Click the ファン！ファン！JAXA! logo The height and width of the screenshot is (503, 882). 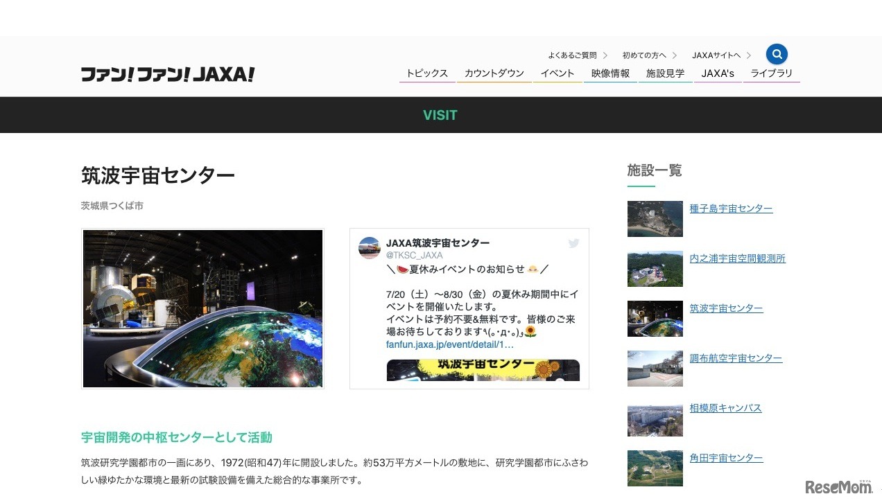tap(168, 73)
